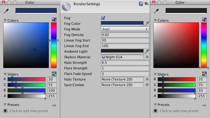Pick the eyedropper in the left Color window
This screenshot has width=210, height=118.
(x=6, y=11)
